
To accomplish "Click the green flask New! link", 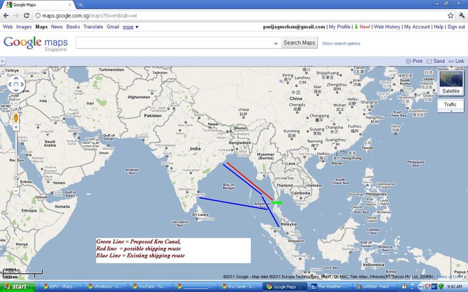I will (x=362, y=27).
